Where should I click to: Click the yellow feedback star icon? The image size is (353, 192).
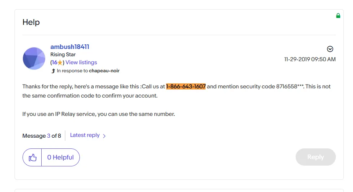(x=60, y=62)
